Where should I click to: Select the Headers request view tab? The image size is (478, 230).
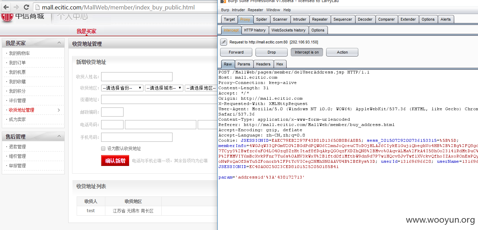point(263,64)
